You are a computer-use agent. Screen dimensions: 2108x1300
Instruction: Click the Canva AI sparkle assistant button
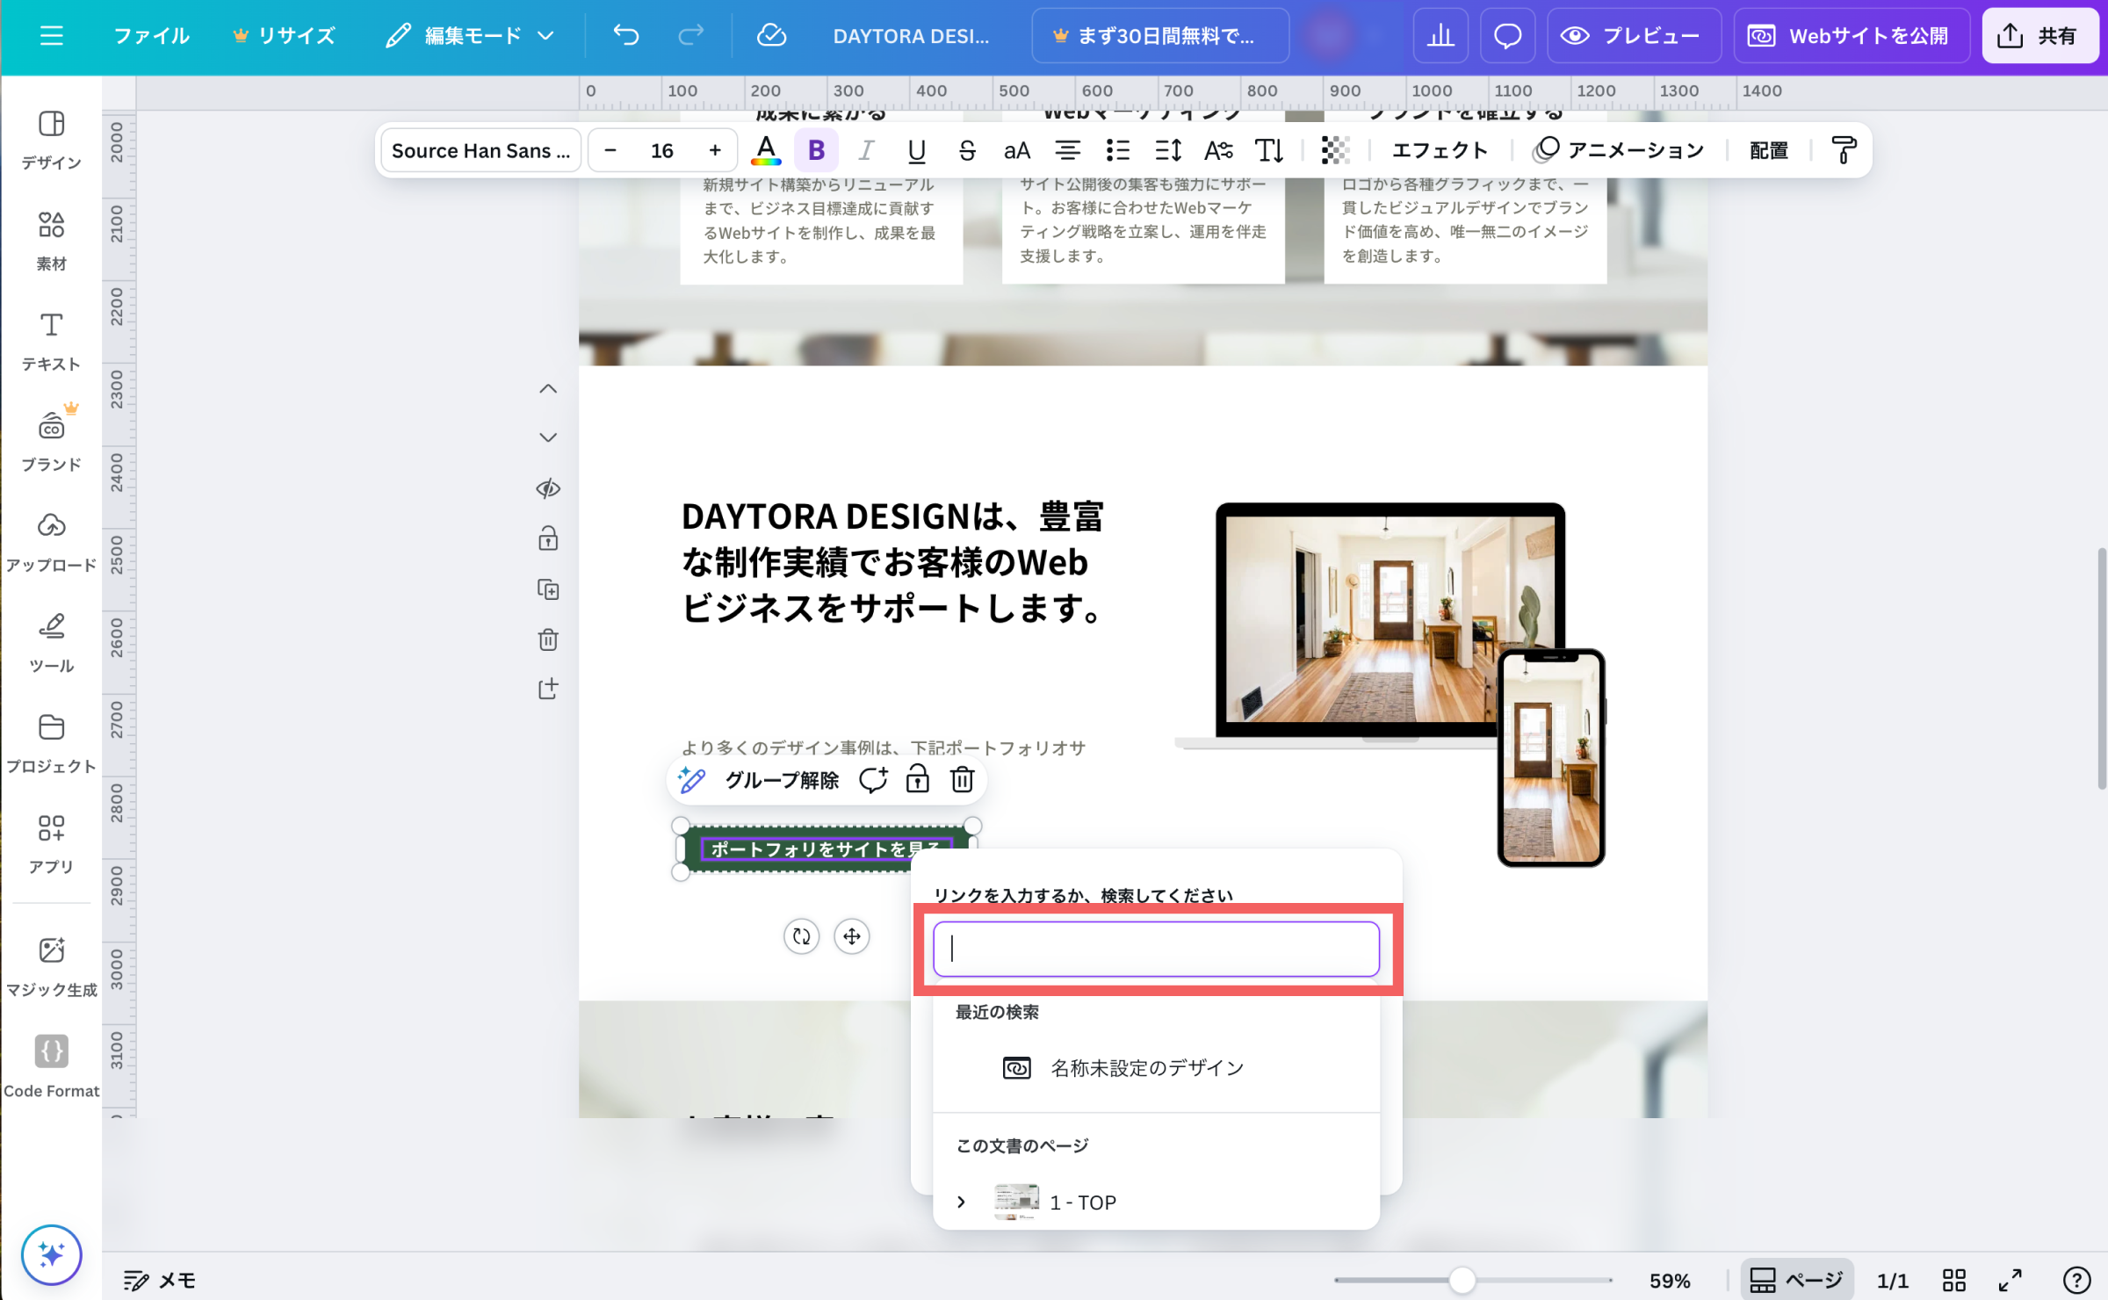coord(52,1254)
